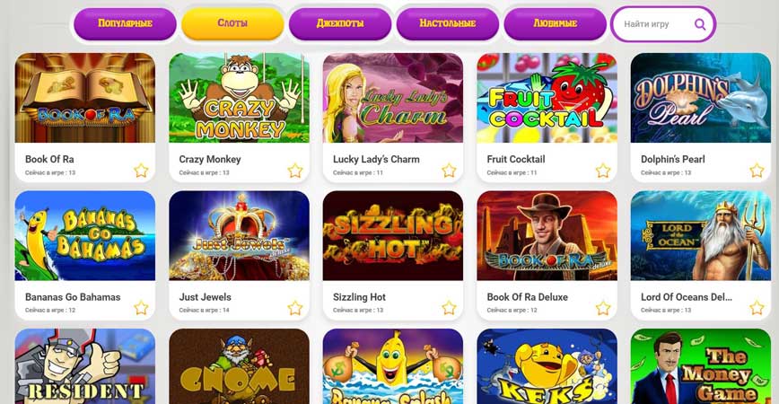Click the star on Bananas Go Bahamas
Screen dimensions: 779x404
141,308
